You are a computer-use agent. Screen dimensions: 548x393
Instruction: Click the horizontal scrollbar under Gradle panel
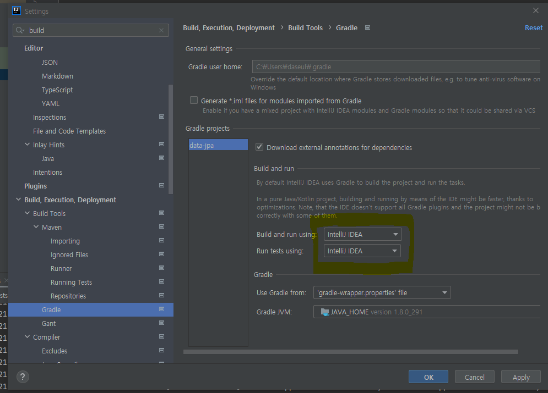350,352
